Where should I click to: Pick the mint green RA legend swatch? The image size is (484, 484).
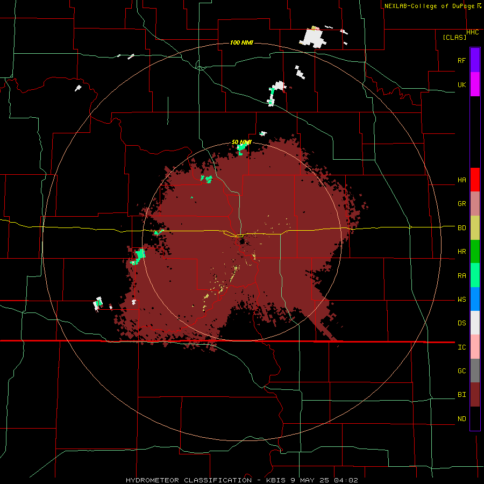pos(475,275)
